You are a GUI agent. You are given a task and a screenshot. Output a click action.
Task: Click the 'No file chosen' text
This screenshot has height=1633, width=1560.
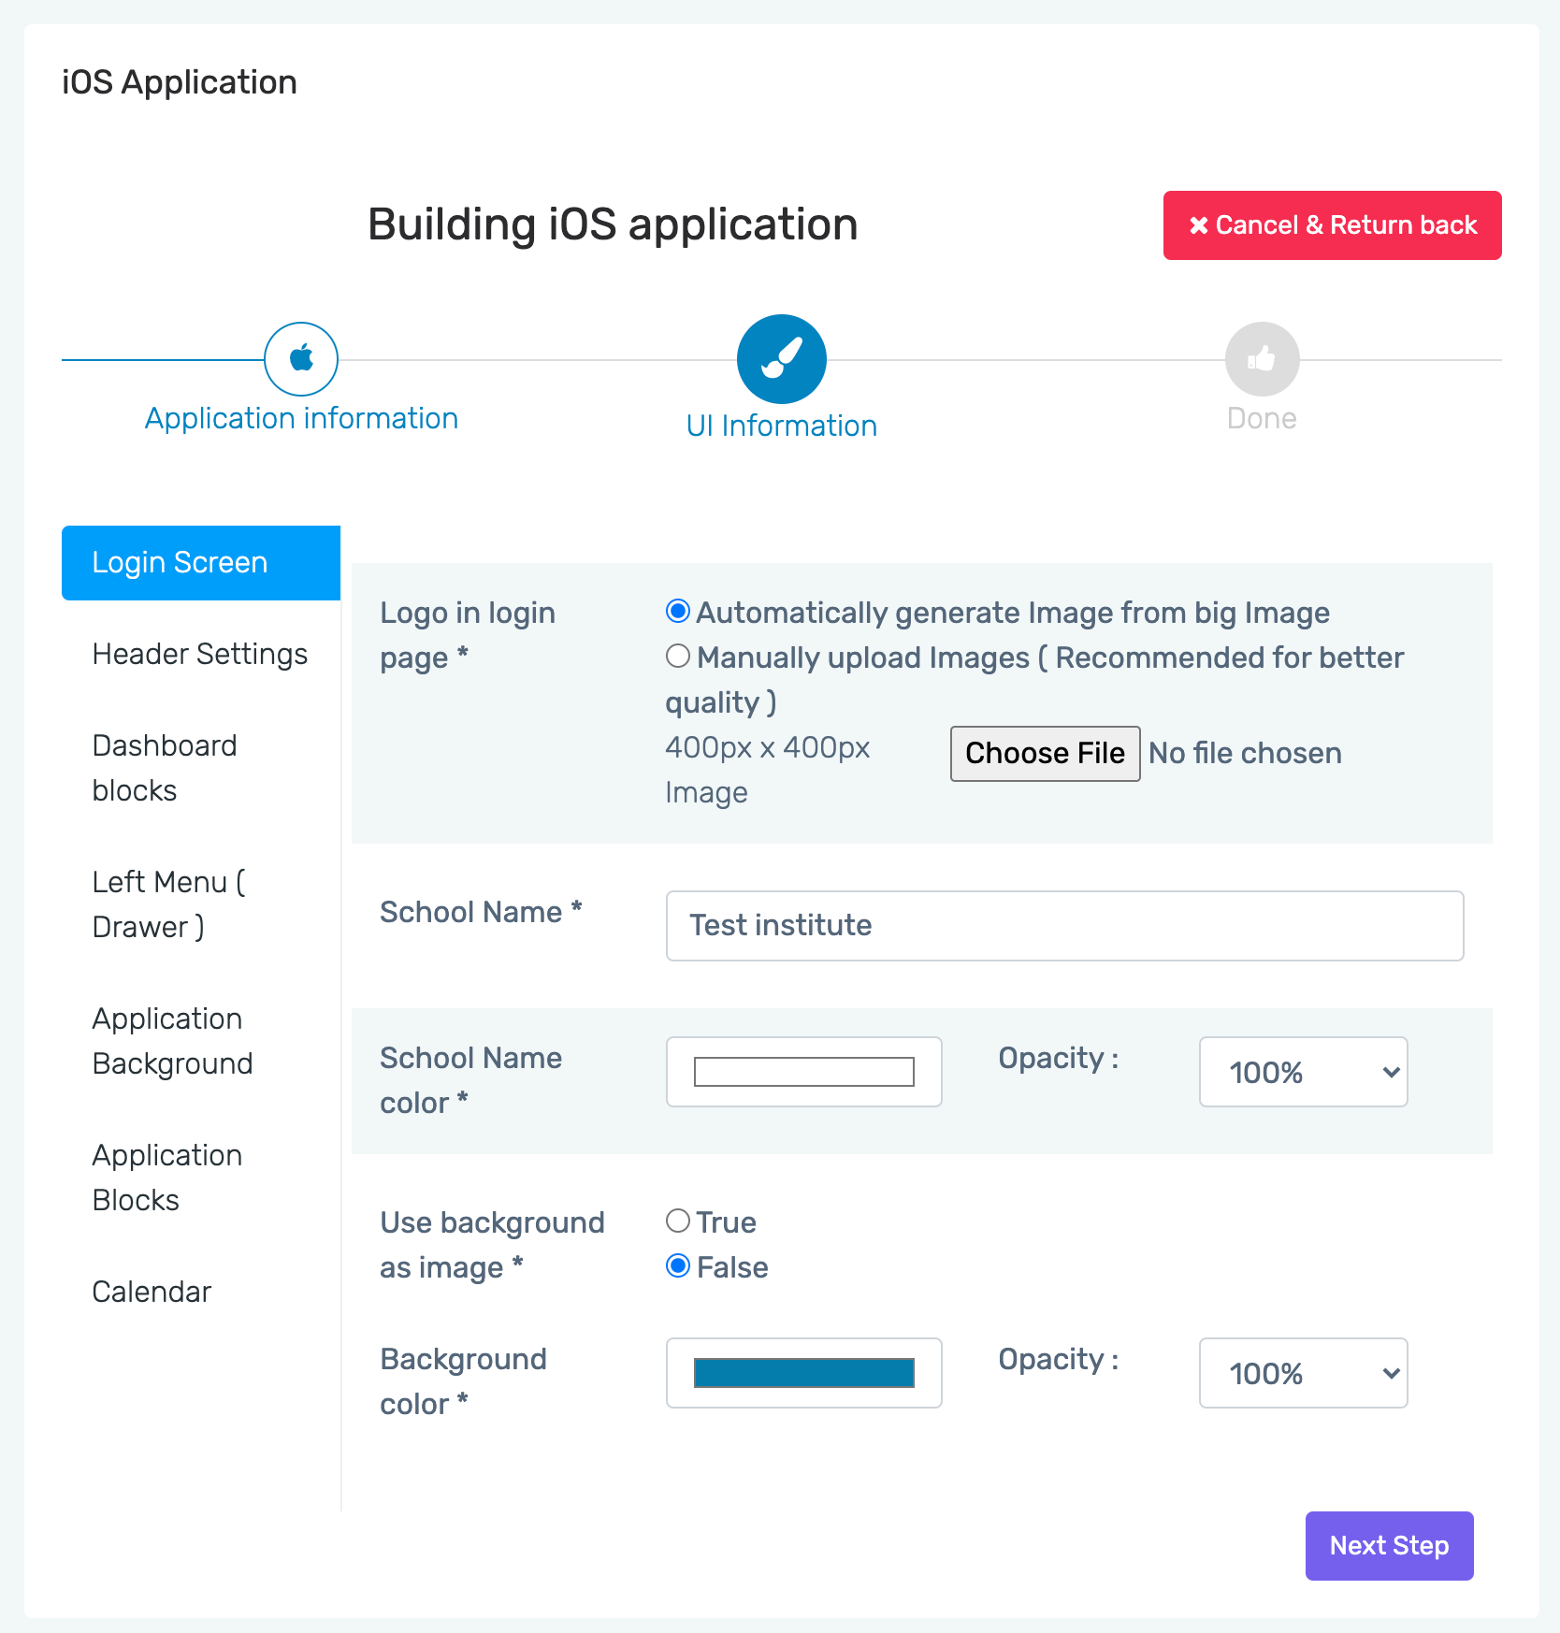tap(1246, 754)
